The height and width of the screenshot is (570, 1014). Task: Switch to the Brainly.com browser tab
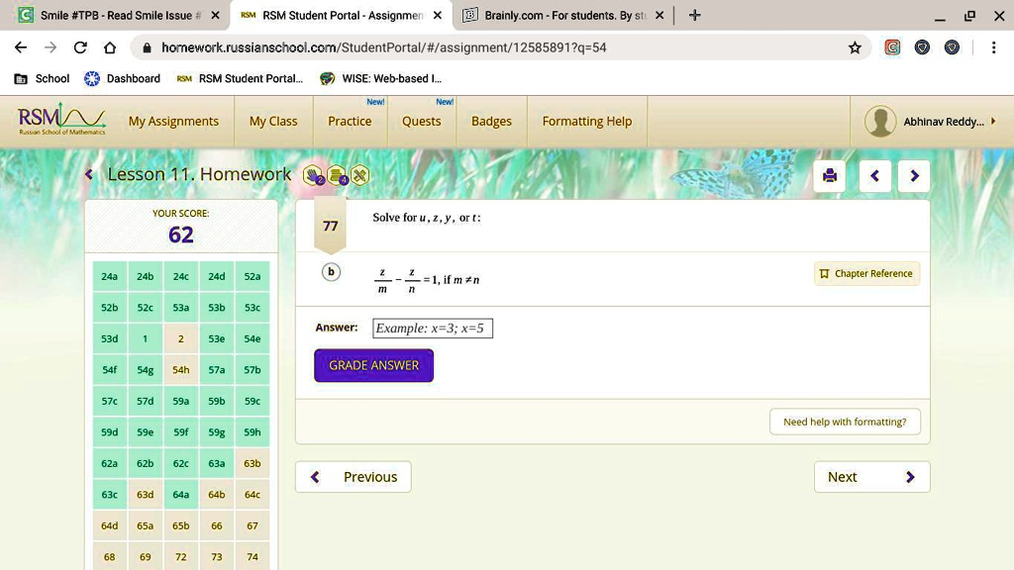(559, 16)
